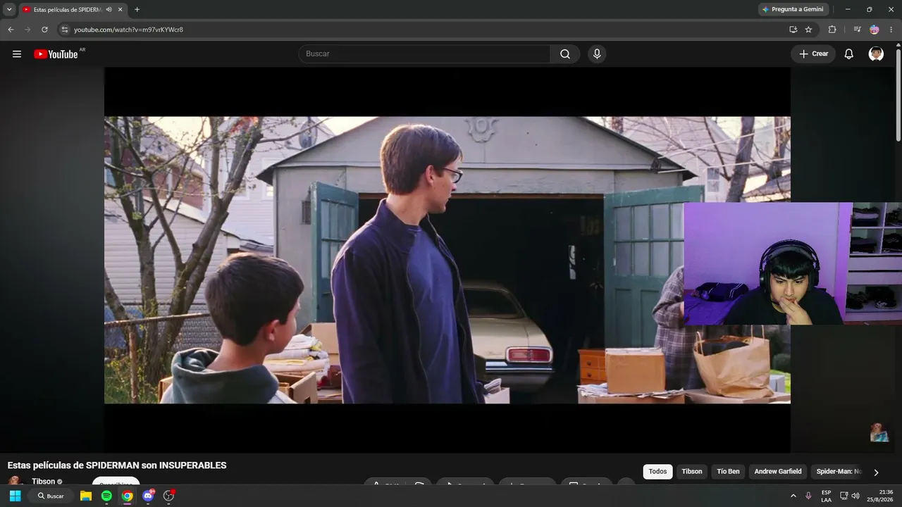Focus the YouTube Buscar search field
Image resolution: width=902 pixels, height=507 pixels.
pos(424,54)
